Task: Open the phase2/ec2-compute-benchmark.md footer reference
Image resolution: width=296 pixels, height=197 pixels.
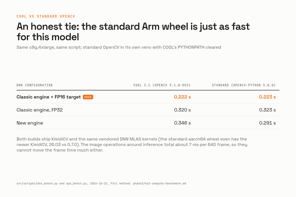Action: point(159,183)
